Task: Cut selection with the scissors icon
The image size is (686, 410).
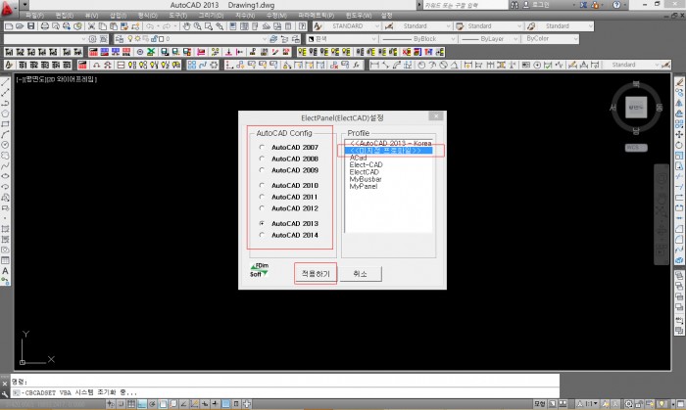Action: [91, 26]
